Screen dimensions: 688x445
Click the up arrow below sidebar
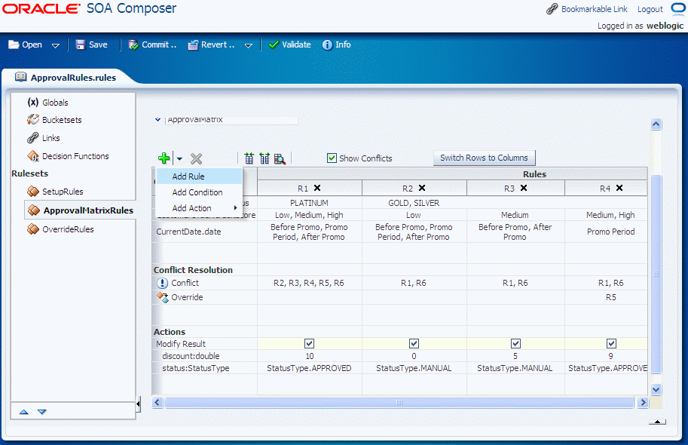24,412
